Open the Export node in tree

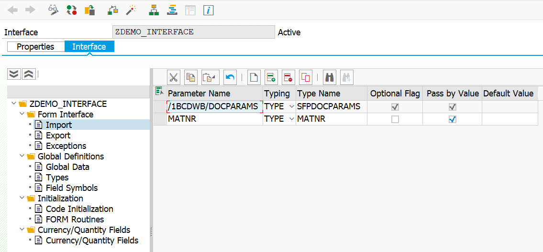(58, 135)
